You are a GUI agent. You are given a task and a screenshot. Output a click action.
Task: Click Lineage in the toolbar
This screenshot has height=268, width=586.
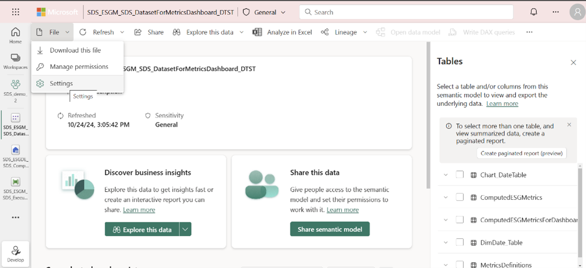tap(339, 32)
